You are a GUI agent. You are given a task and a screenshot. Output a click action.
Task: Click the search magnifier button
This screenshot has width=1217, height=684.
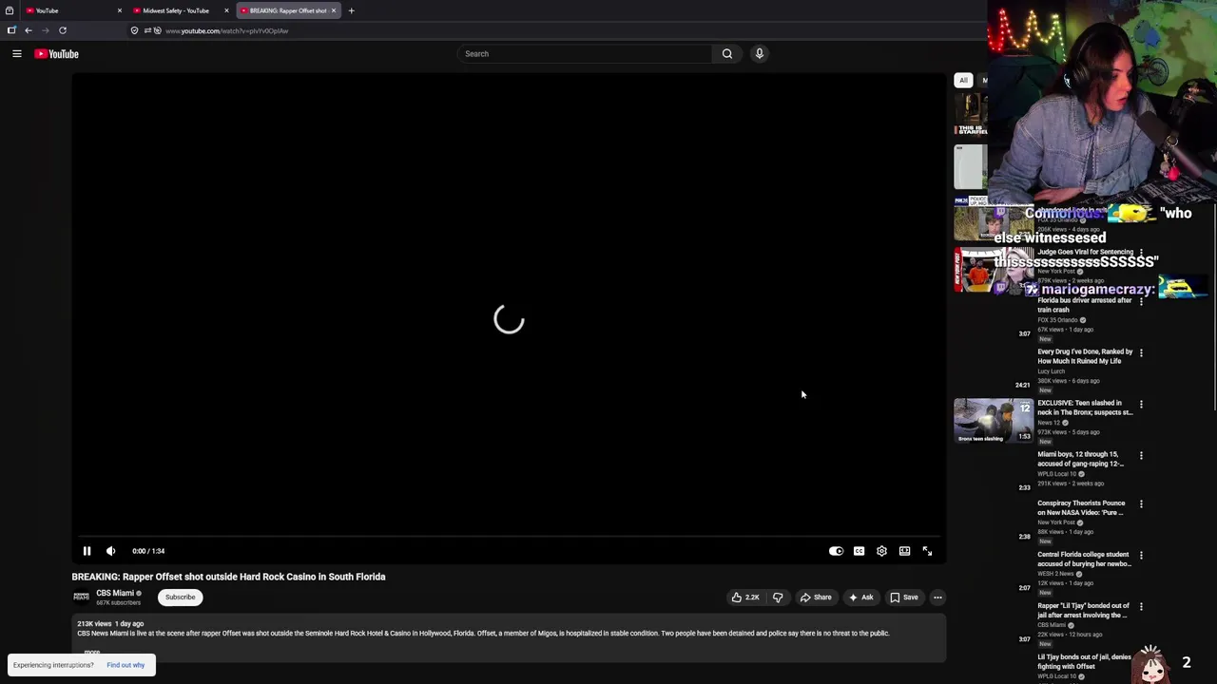(x=727, y=54)
